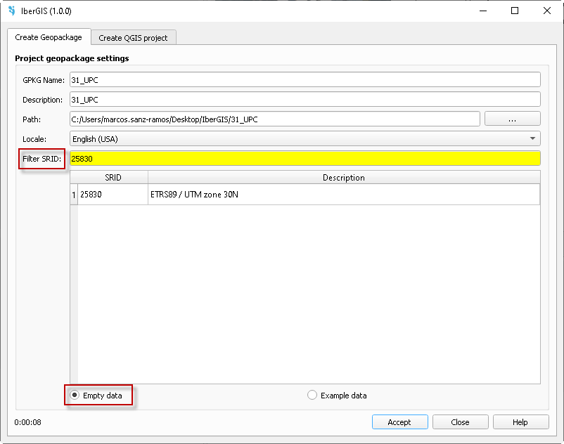Focus the GPKG Name input field
This screenshot has height=444, width=564.
(x=305, y=80)
